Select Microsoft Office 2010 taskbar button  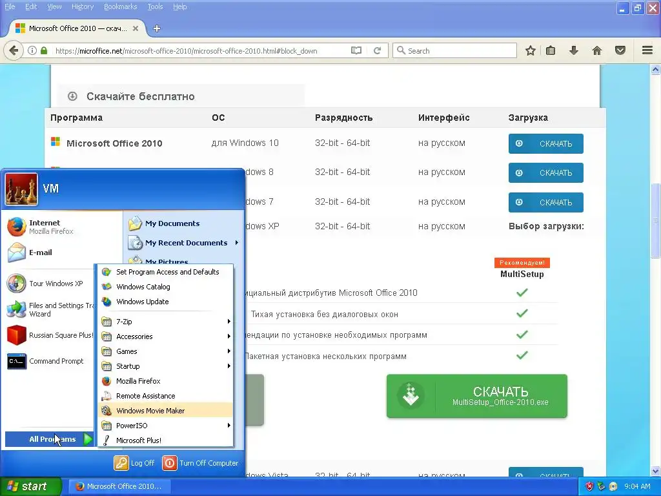119,486
